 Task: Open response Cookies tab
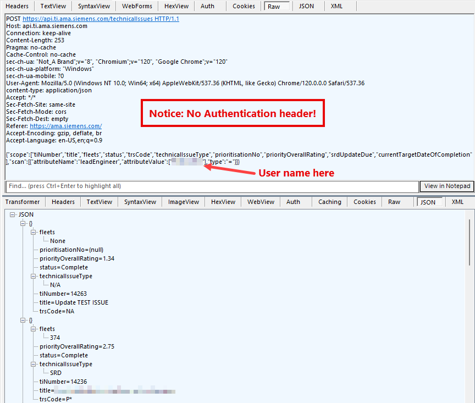364,202
